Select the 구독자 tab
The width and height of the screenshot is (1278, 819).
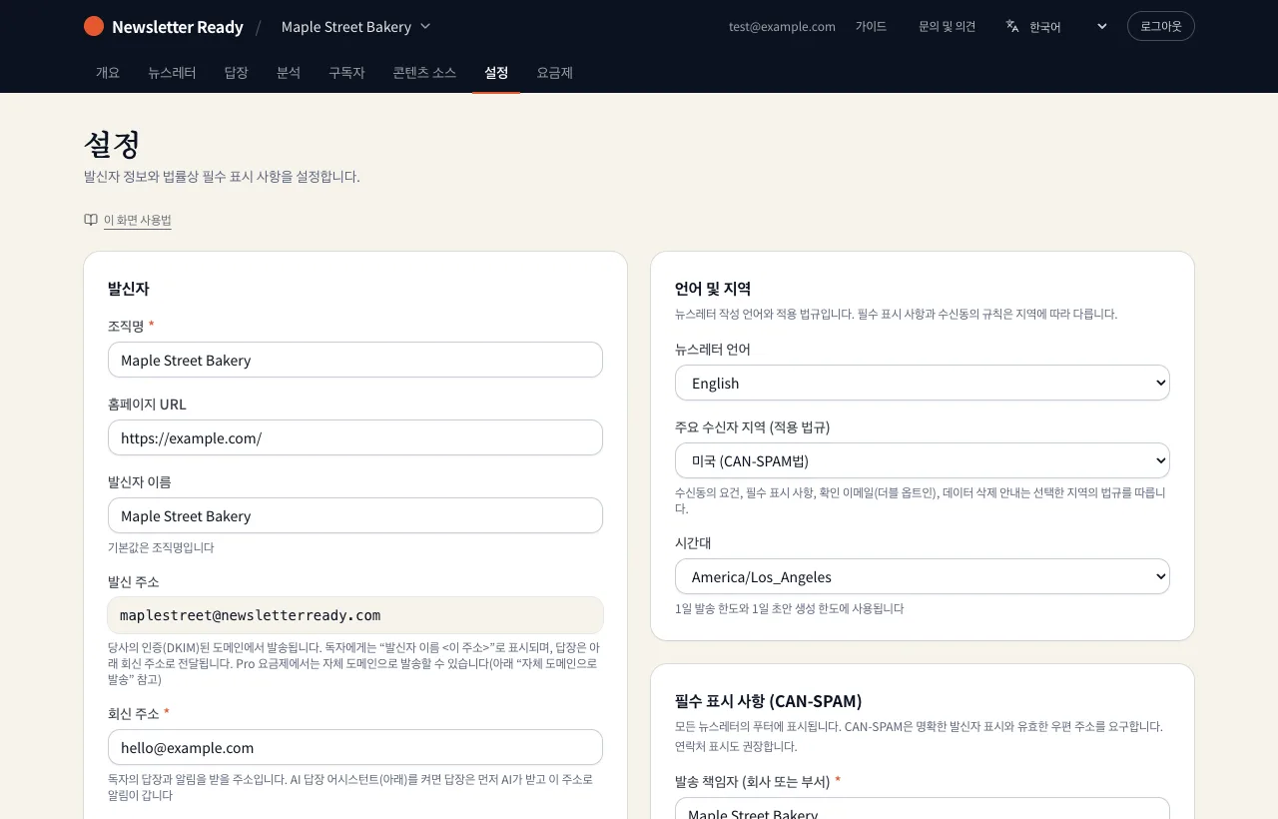tap(346, 72)
